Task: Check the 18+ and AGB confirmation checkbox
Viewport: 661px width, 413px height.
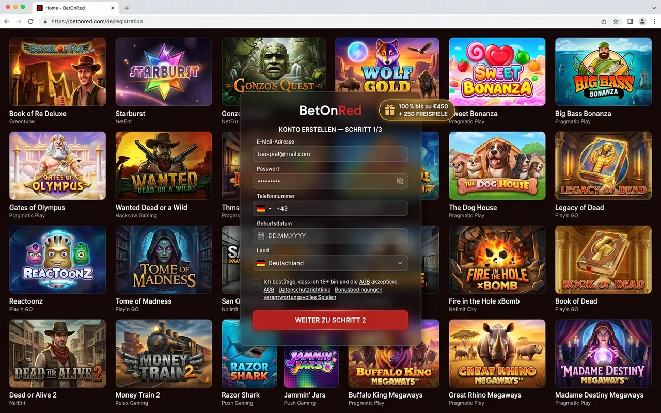Action: tap(257, 282)
